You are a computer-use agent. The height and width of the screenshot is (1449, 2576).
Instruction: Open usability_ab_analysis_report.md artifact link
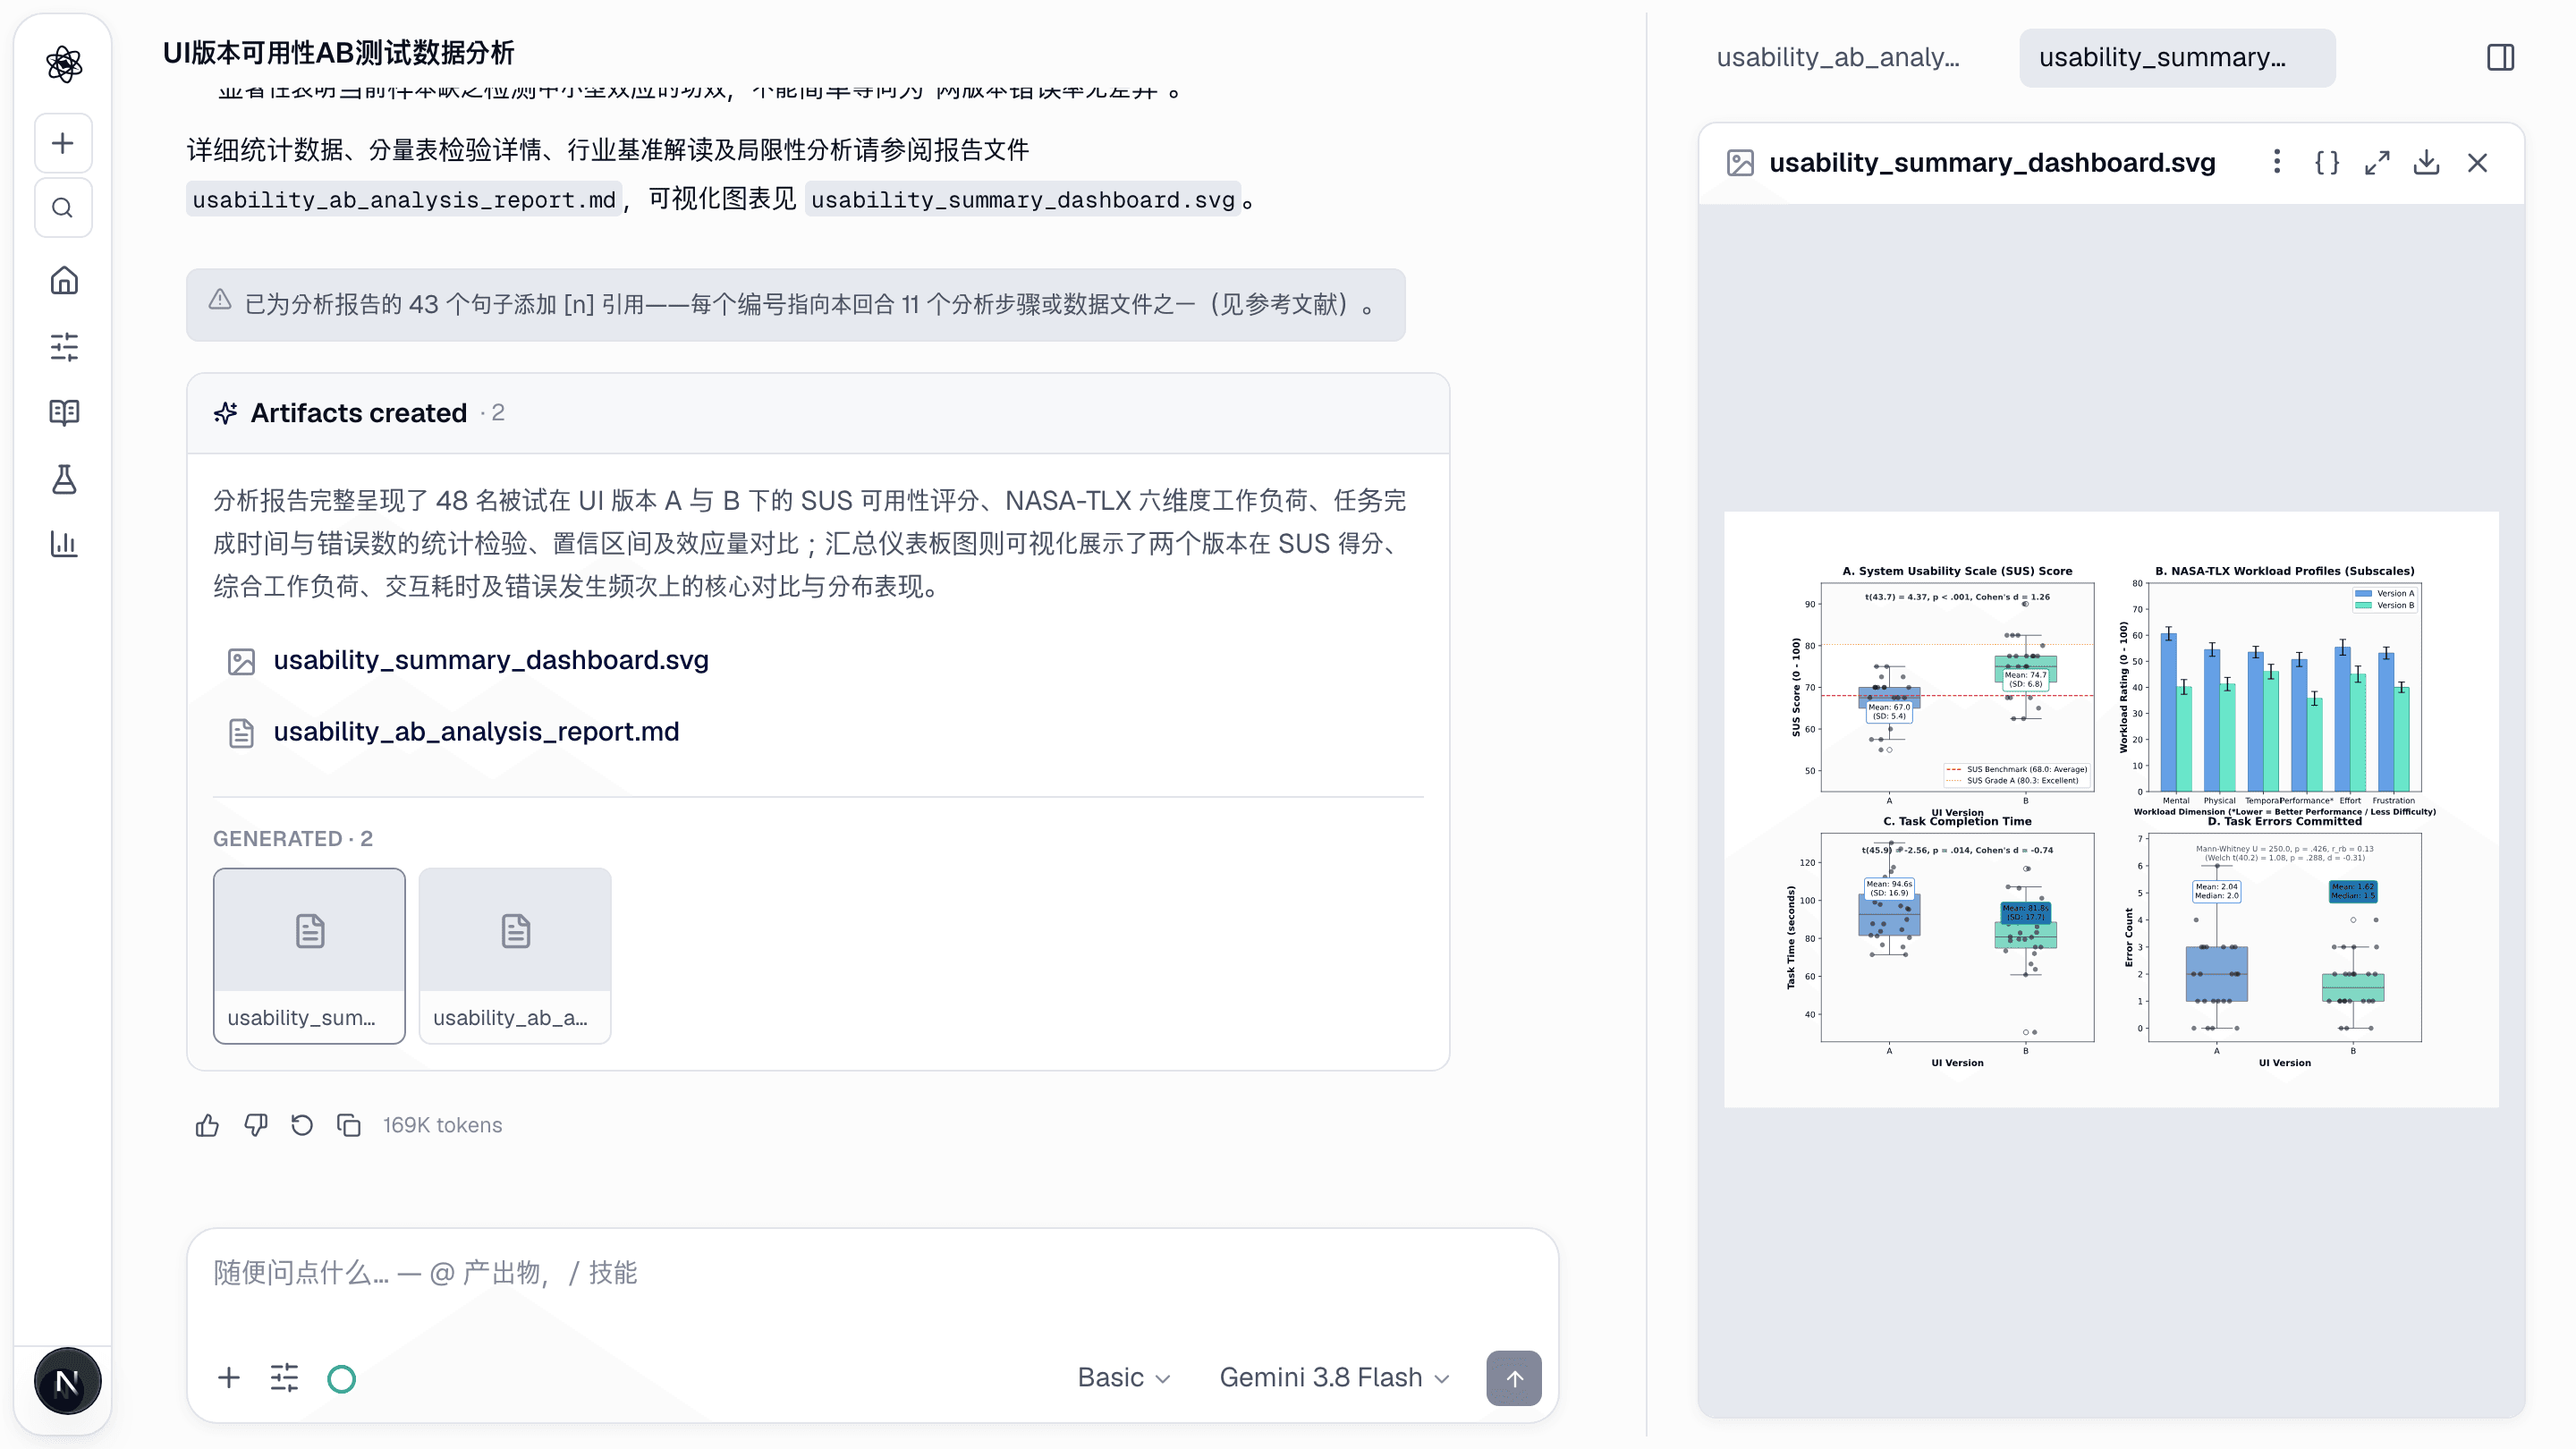476,732
